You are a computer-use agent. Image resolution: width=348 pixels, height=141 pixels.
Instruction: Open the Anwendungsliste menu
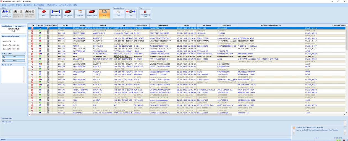66,5
